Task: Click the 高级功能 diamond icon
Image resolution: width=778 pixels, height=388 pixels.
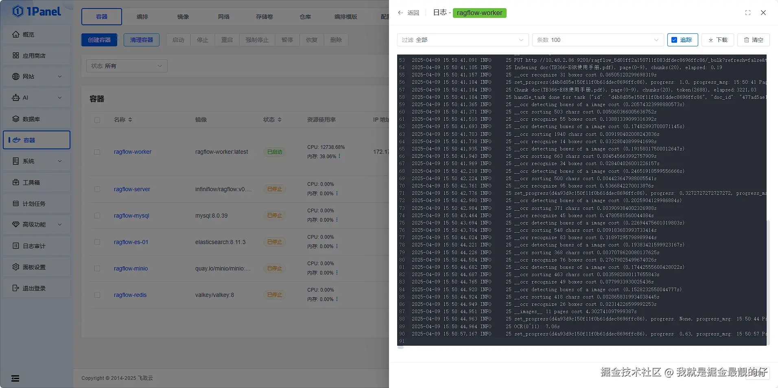Action: point(16,225)
